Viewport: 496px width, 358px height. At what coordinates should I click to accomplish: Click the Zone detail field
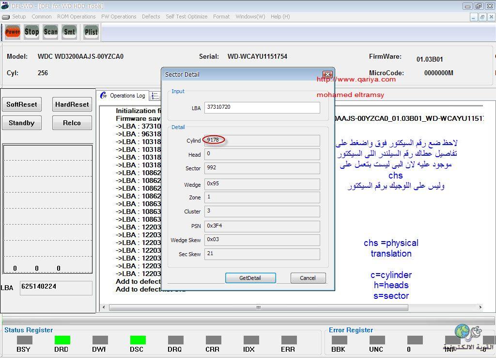[x=262, y=197]
